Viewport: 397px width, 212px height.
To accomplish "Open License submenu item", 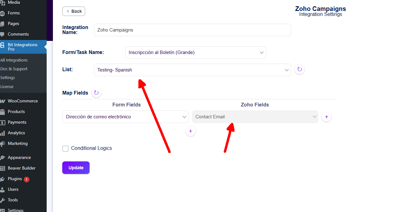I will click(x=7, y=86).
